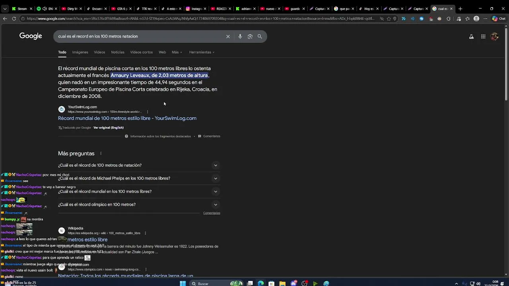Open the Natación récords mundiales olympics.com result
Viewport: 509px width, 286px height.
126,276
